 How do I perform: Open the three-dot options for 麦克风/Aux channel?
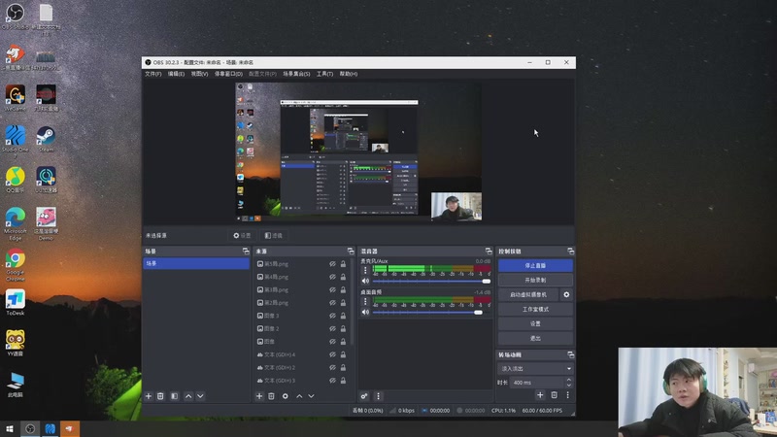(x=366, y=270)
